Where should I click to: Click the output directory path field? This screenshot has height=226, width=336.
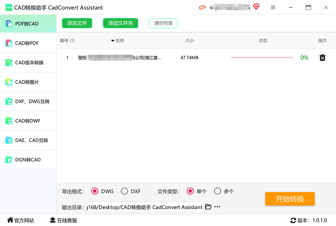coord(145,207)
